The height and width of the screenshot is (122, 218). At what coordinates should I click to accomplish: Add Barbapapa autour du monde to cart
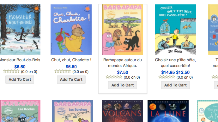(x=123, y=85)
